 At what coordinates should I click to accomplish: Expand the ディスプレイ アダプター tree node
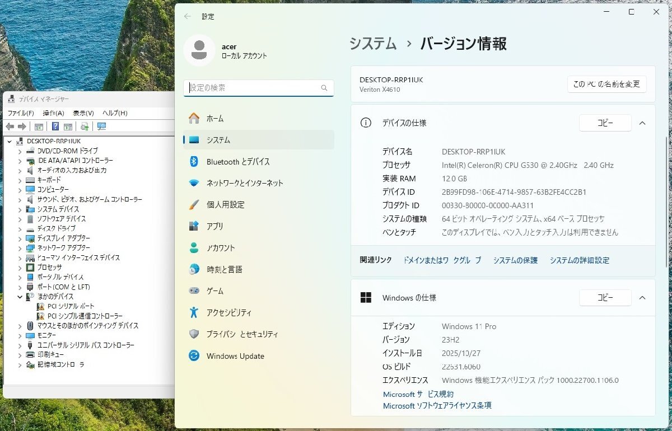pyautogui.click(x=20, y=238)
